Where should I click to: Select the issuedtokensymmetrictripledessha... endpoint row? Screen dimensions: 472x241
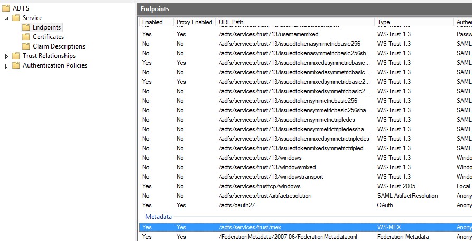306,129
